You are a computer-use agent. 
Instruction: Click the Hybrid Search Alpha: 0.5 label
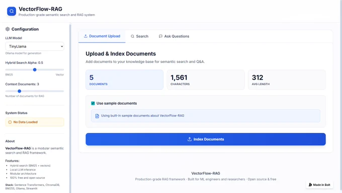[24, 62]
